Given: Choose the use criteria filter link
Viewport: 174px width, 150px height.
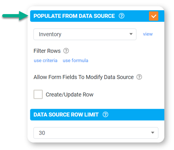Looking at the screenshot, I should coord(46,60).
